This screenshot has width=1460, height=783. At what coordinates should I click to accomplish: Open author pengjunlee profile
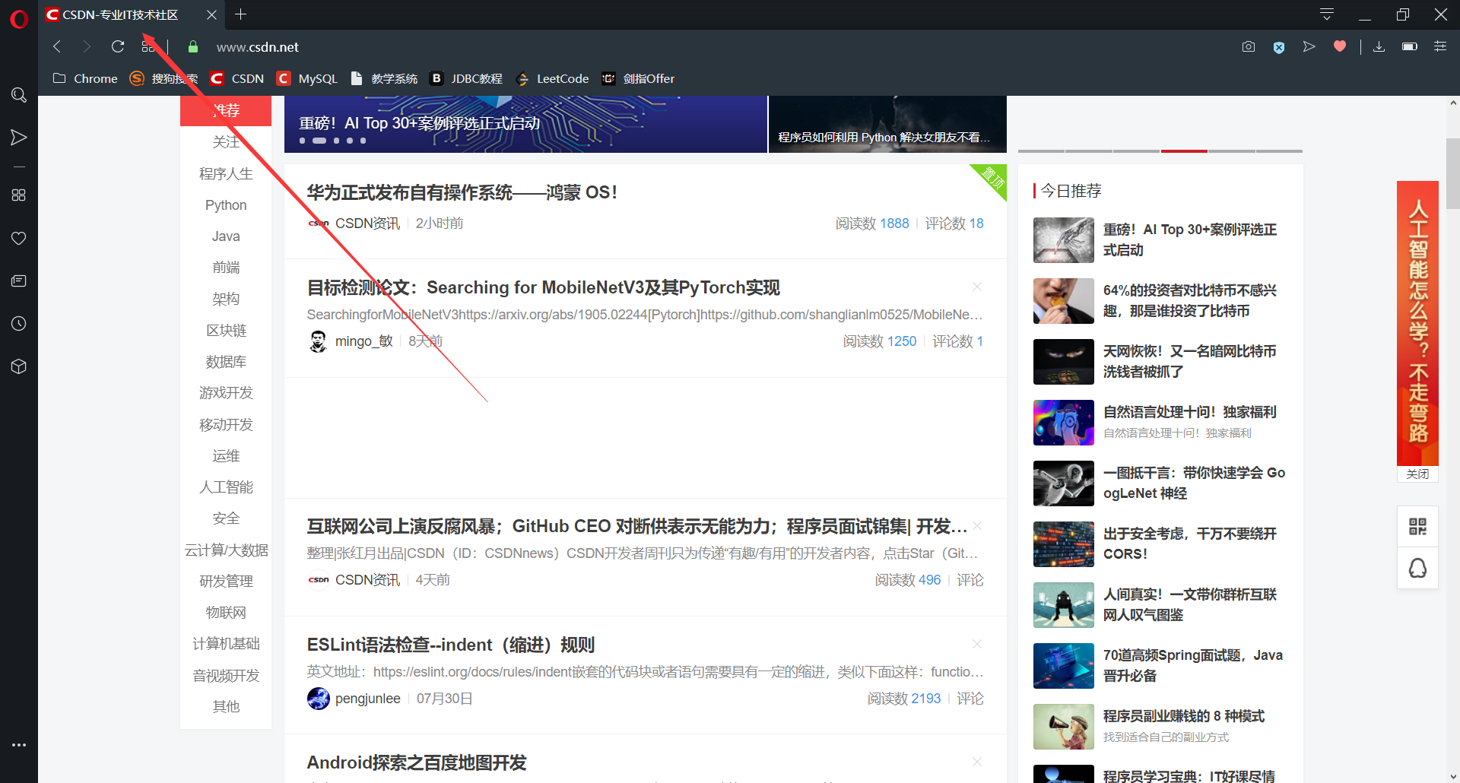pos(367,699)
